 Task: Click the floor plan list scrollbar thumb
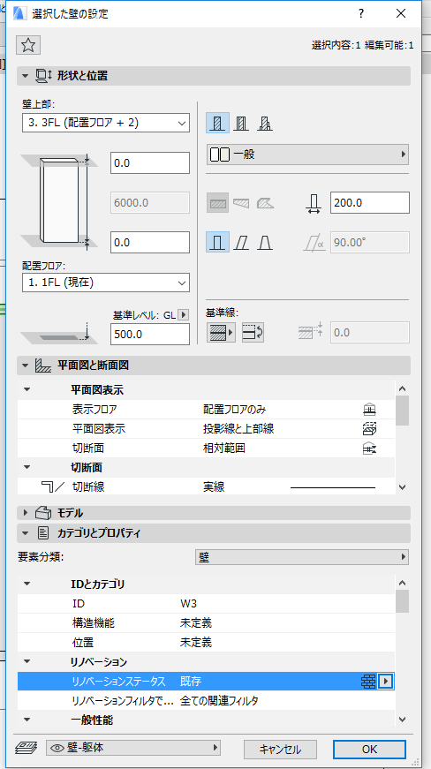tap(402, 411)
